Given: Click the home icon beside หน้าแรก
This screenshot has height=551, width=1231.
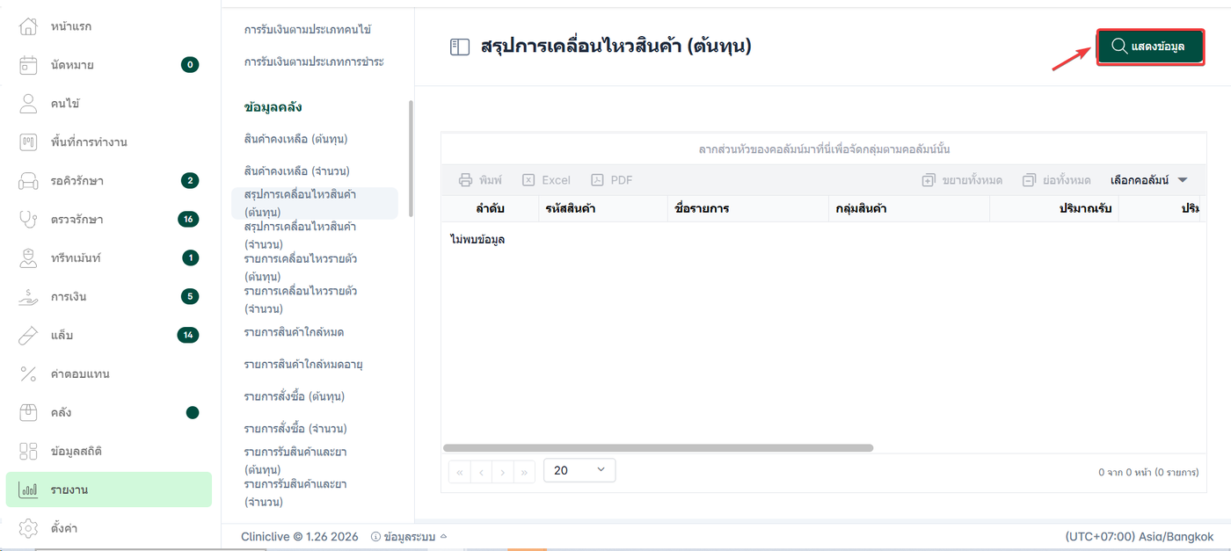Looking at the screenshot, I should point(28,26).
